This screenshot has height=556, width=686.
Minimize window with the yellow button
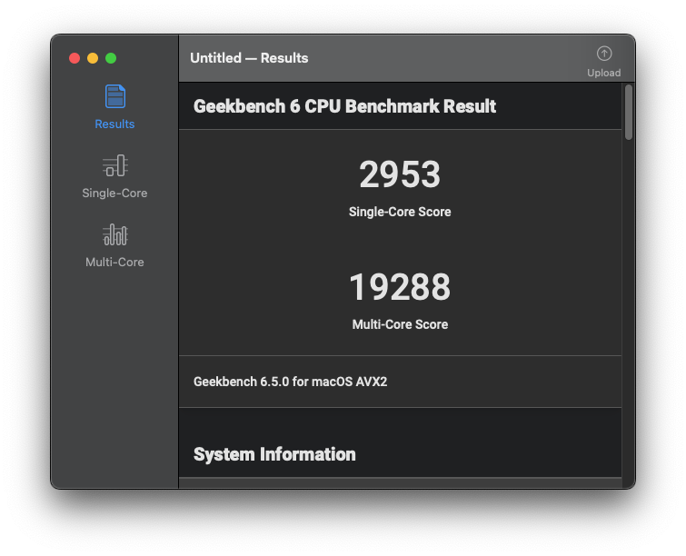click(x=93, y=58)
